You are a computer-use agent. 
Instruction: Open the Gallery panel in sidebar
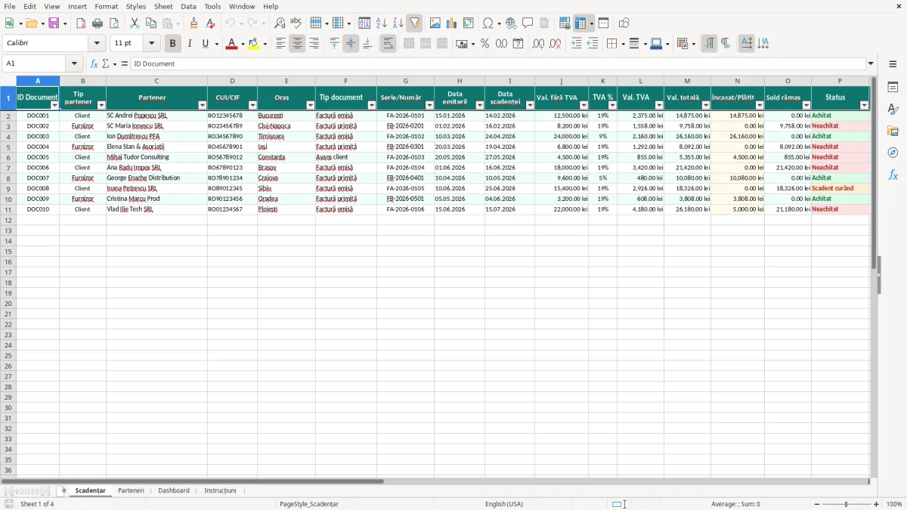pos(893,131)
